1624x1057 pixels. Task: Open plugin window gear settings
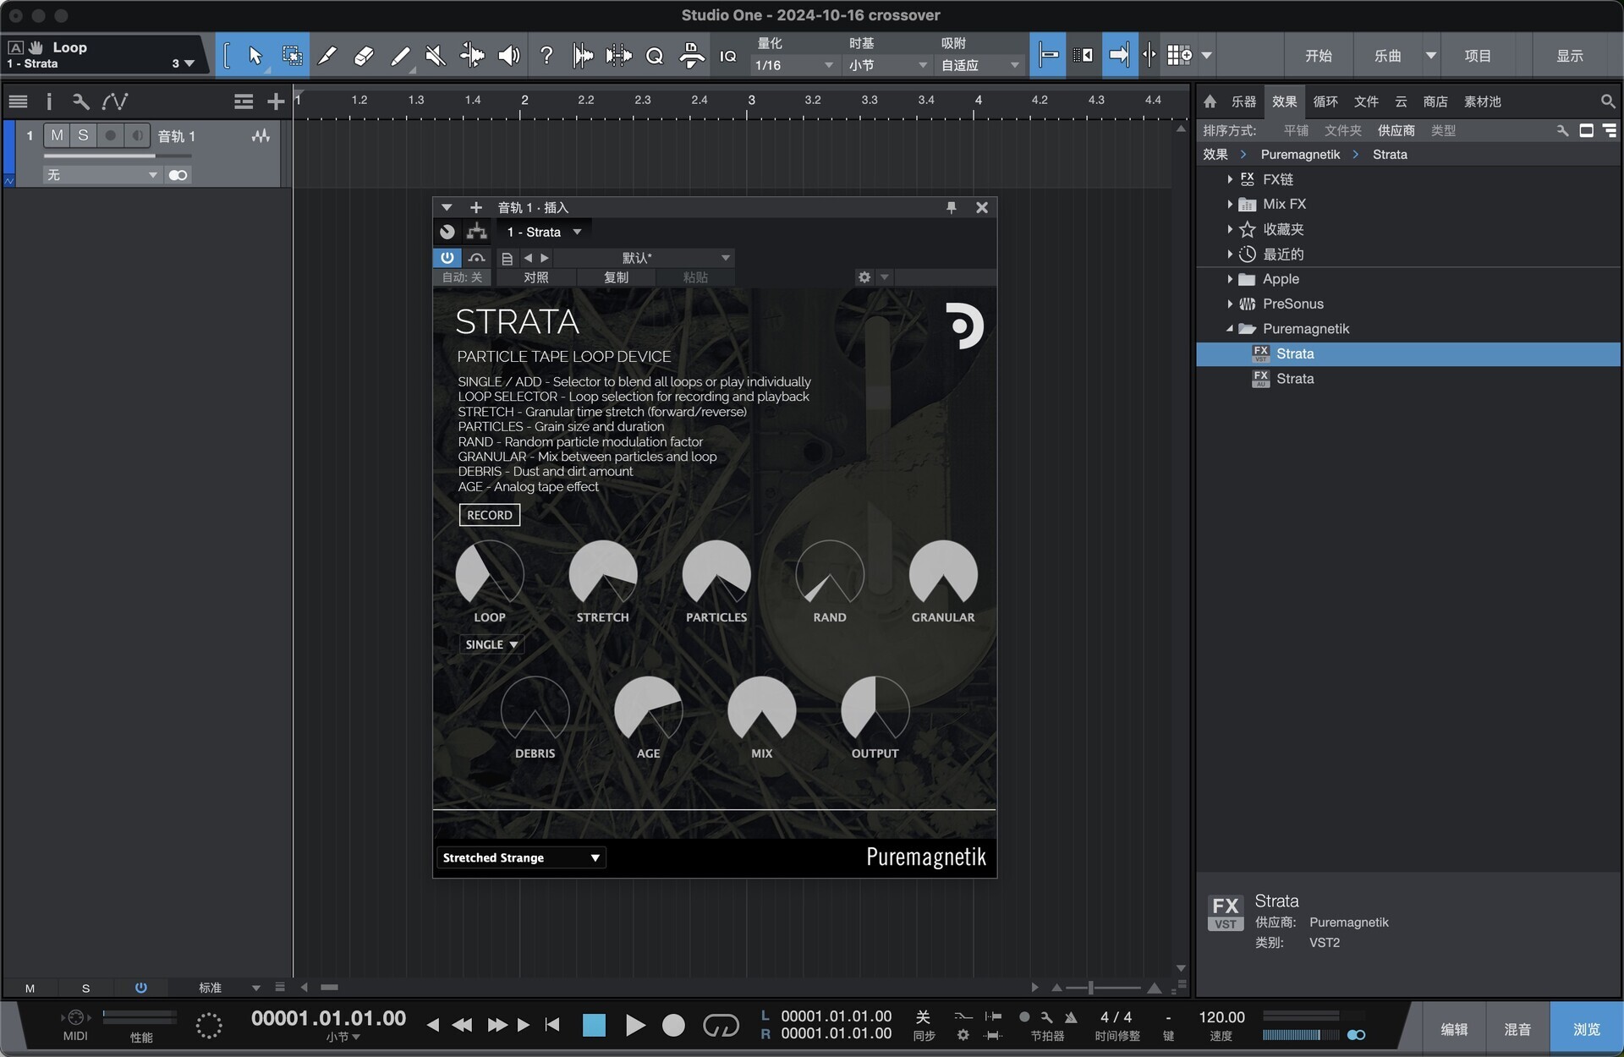click(x=864, y=277)
